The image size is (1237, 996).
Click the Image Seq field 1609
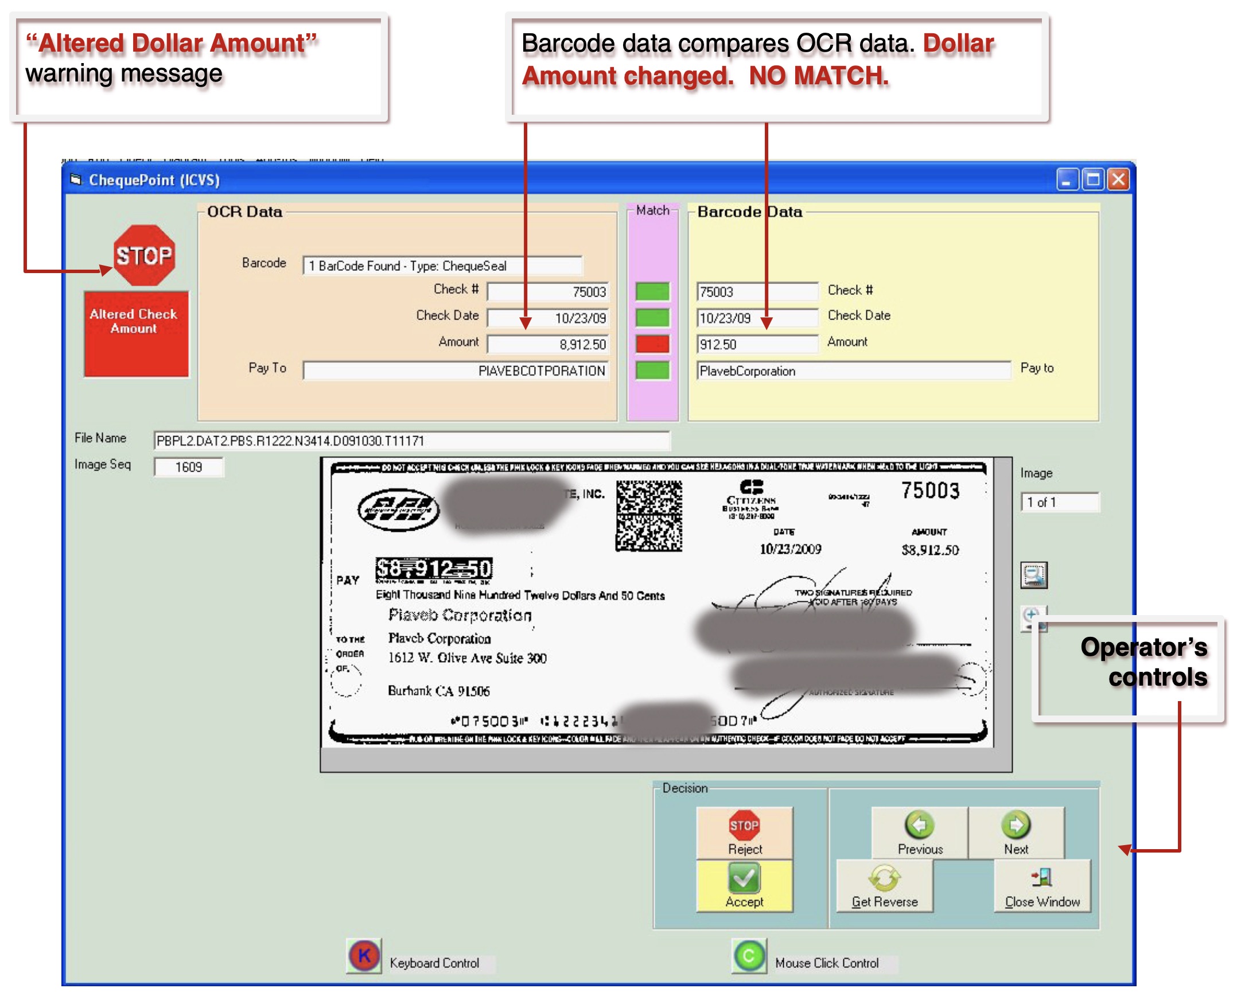(x=189, y=467)
